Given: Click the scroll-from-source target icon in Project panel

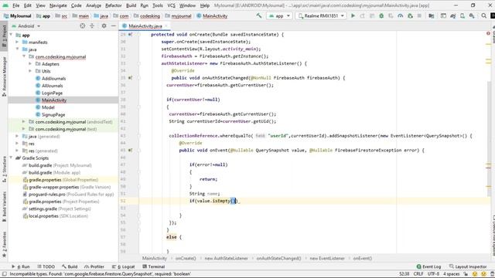Looking at the screenshot, I should [83, 25].
